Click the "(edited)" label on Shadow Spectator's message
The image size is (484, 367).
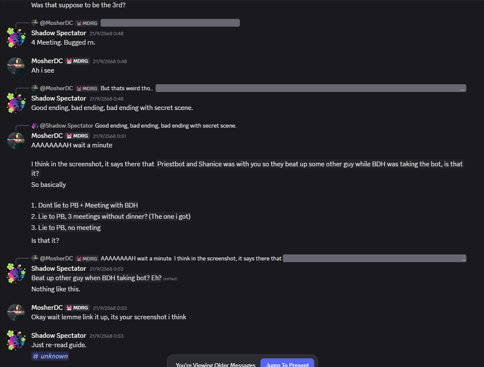(x=170, y=278)
